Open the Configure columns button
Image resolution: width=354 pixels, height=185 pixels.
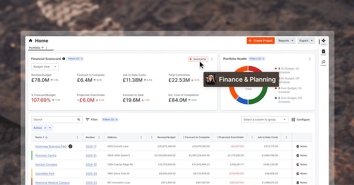point(300,120)
